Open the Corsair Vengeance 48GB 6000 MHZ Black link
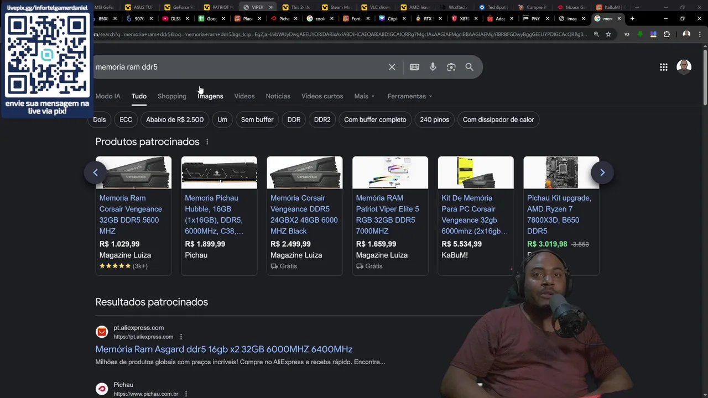 pos(304,214)
